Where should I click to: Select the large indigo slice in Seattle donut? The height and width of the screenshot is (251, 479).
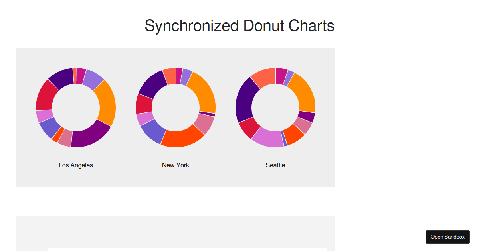[245, 100]
